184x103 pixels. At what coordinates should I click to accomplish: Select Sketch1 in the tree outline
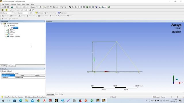pos(16,28)
